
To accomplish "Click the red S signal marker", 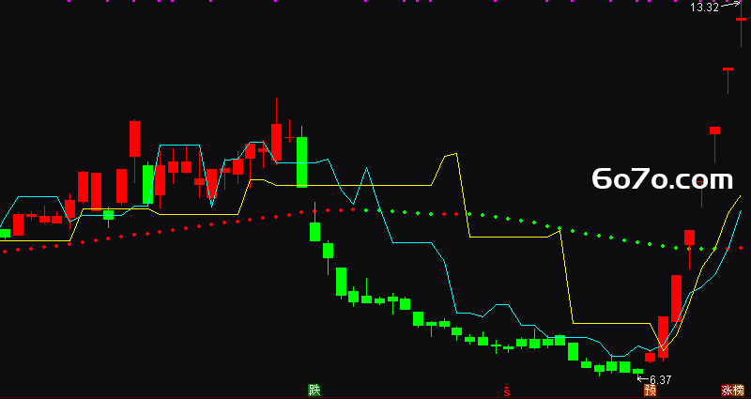I will click(507, 391).
